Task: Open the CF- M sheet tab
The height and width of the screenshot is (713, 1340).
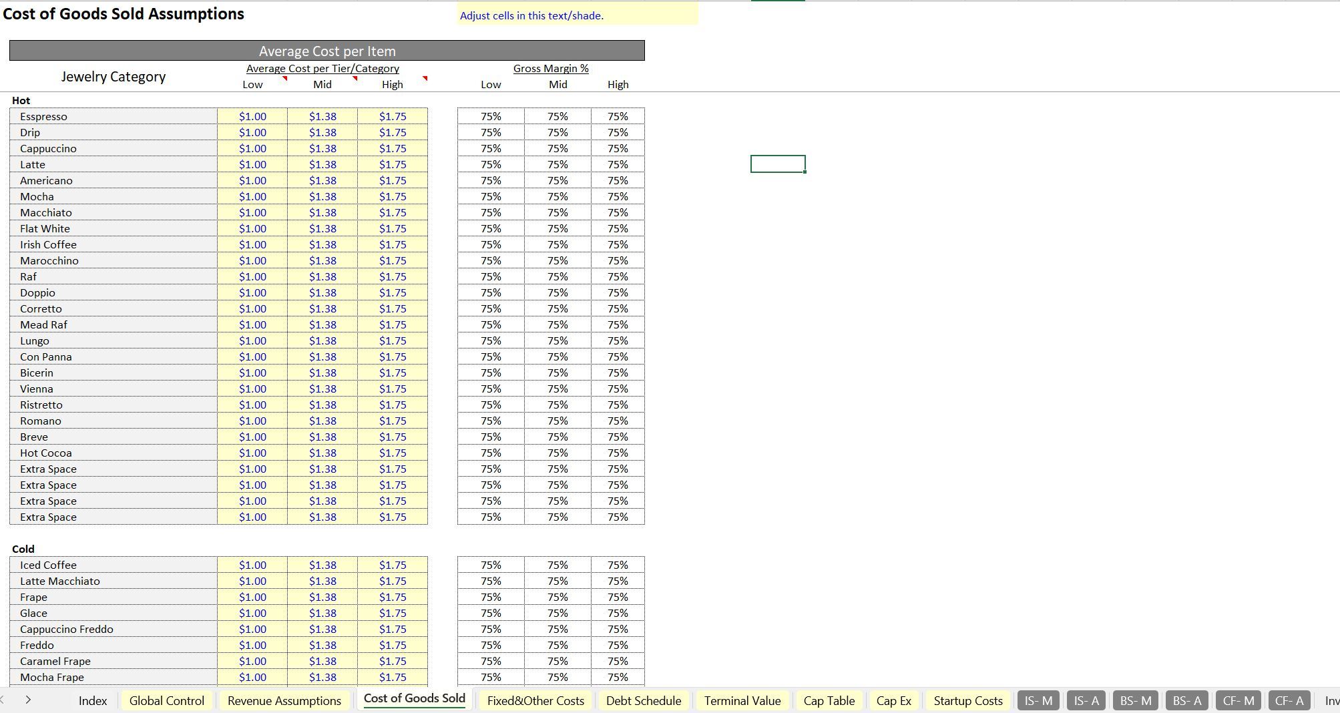Action: [x=1239, y=700]
